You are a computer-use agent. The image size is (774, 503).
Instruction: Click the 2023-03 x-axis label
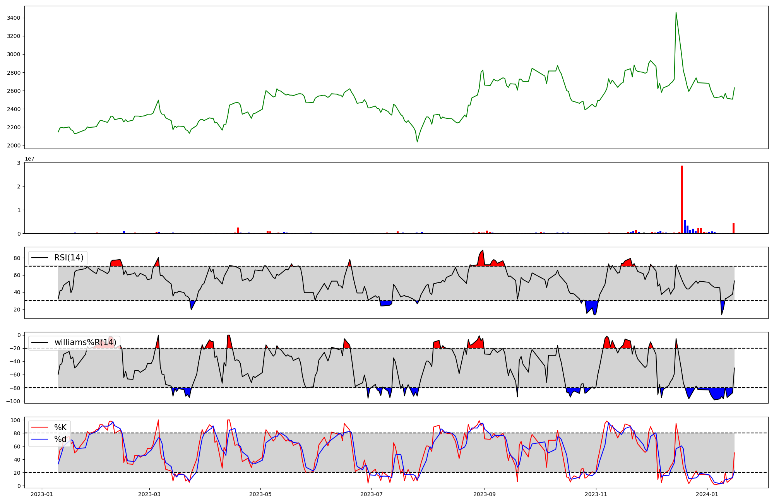149,494
